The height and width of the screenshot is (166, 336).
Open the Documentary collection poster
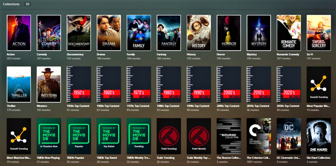pos(79,33)
